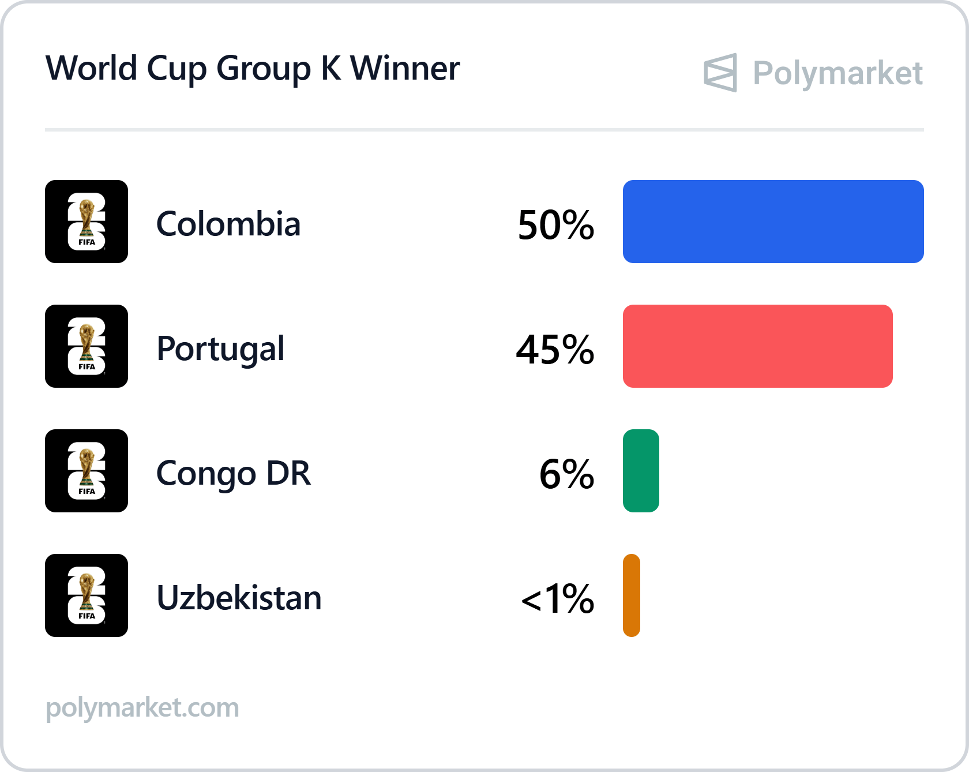969x772 pixels.
Task: Click the 6% value for Congo DR
Action: [566, 474]
